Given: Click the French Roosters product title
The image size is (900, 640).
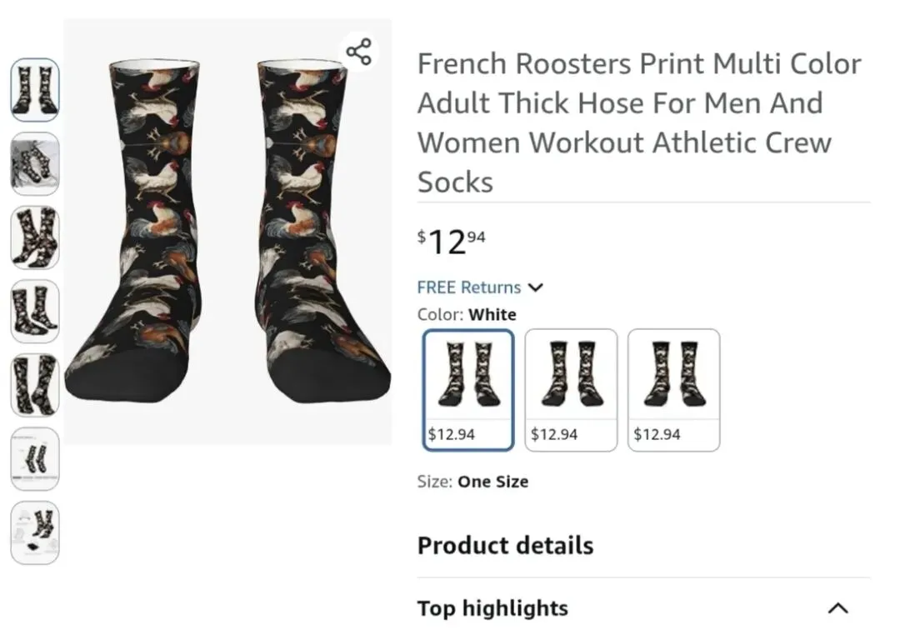Looking at the screenshot, I should click(x=639, y=122).
